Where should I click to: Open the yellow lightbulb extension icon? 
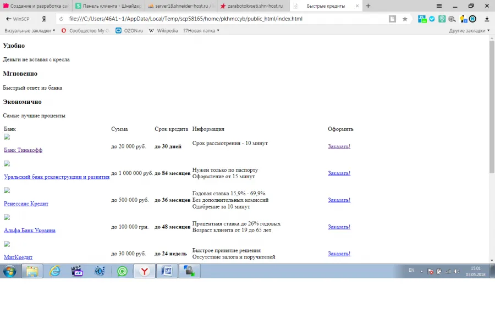point(463,19)
